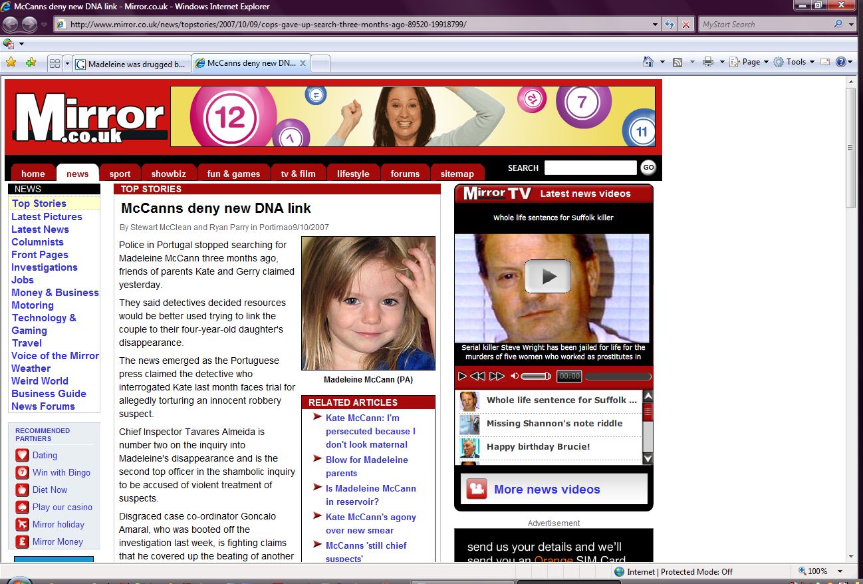Switch to 'Madeleine was drugged' browser tab
The height and width of the screenshot is (584, 863).
point(132,65)
